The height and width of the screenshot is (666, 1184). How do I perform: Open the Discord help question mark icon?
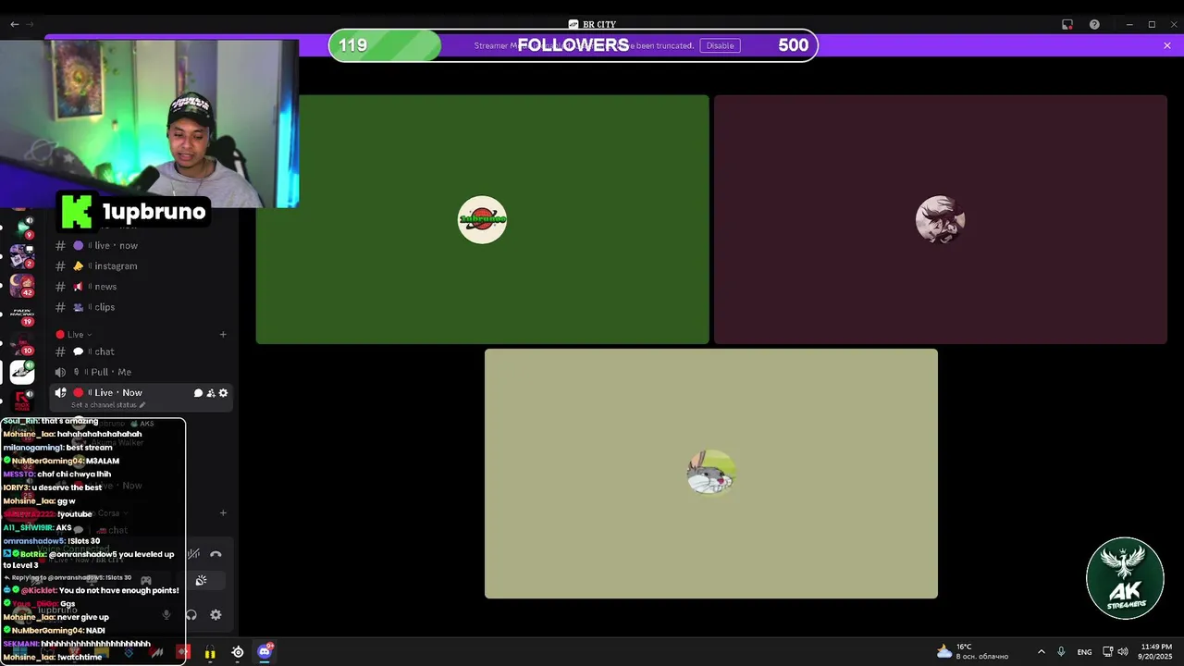pyautogui.click(x=1094, y=24)
